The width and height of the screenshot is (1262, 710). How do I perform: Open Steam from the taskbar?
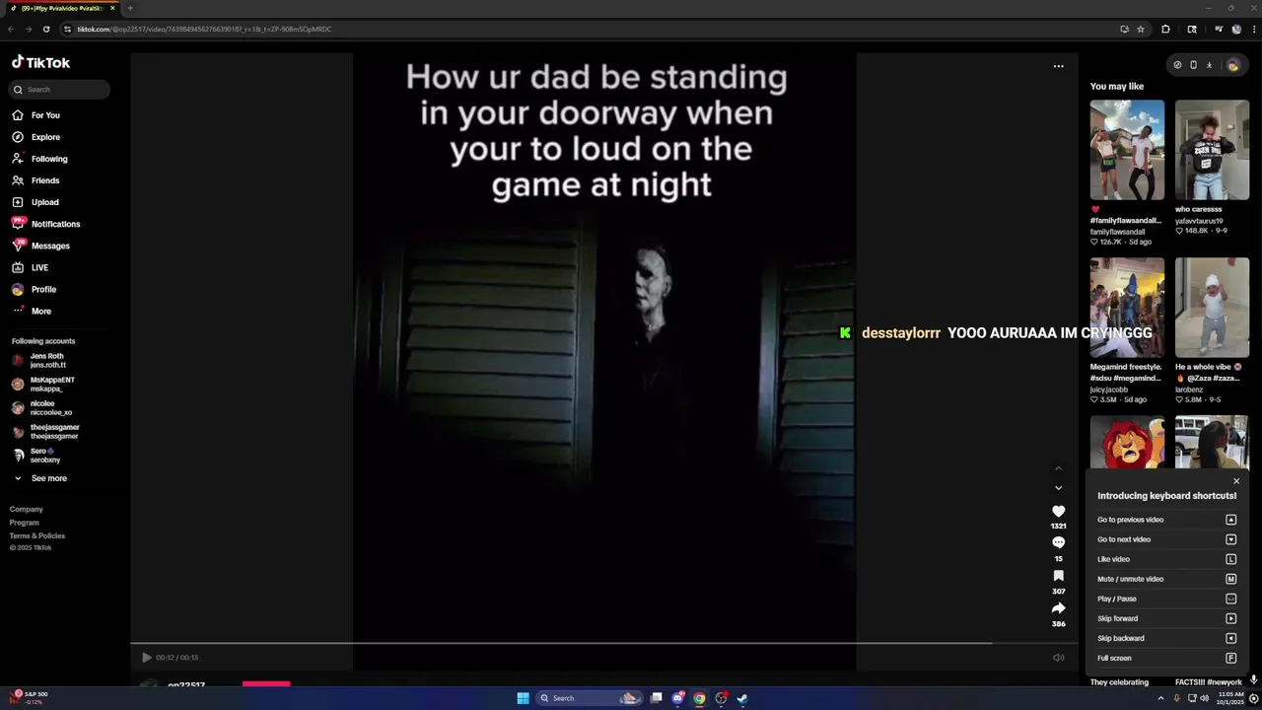click(742, 698)
